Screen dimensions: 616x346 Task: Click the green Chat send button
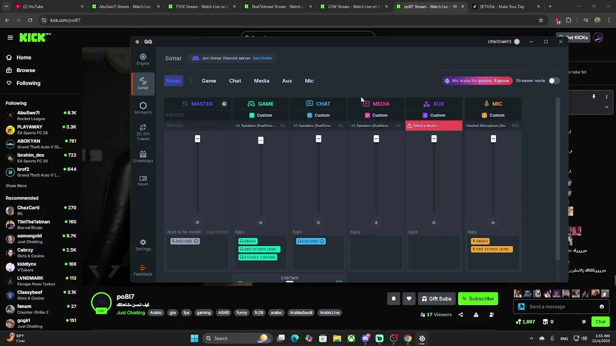point(601,322)
